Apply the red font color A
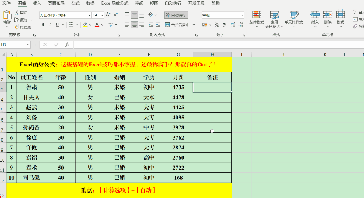The image size is (364, 198). (97, 24)
